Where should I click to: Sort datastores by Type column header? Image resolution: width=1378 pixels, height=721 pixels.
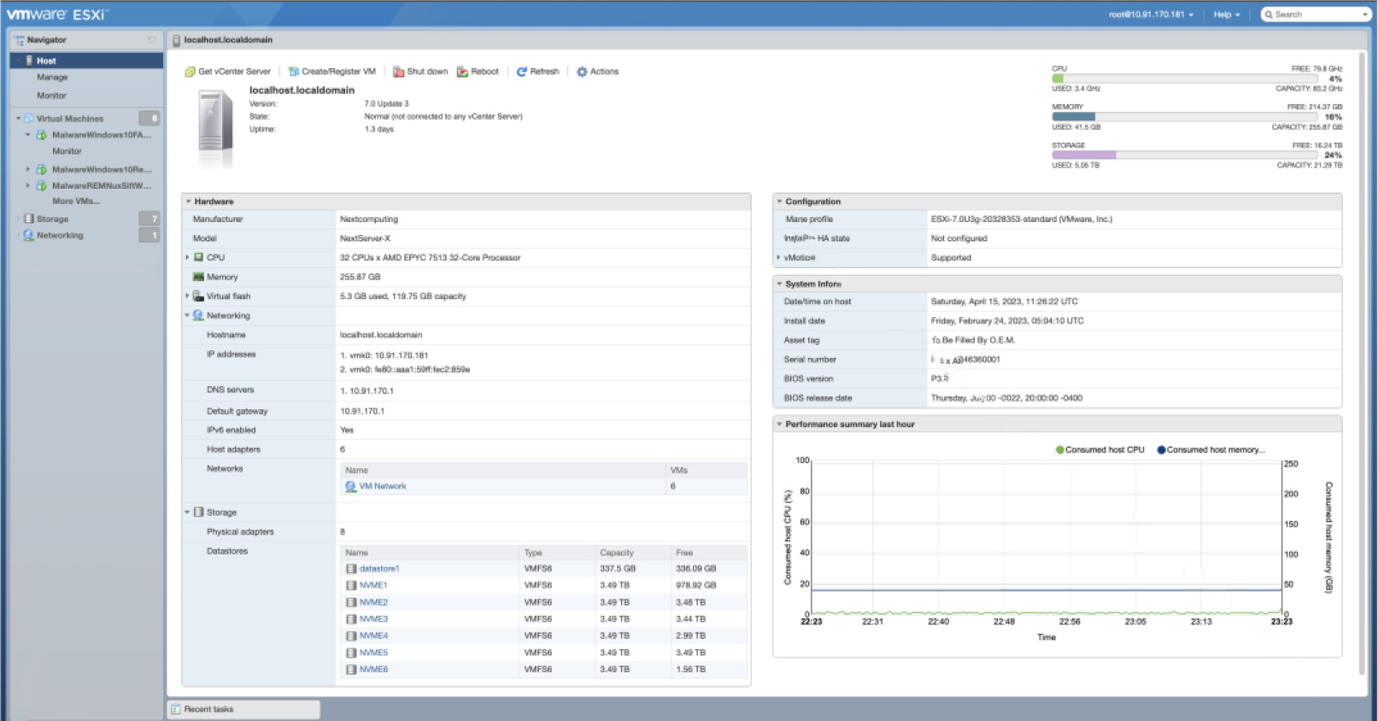click(x=533, y=553)
